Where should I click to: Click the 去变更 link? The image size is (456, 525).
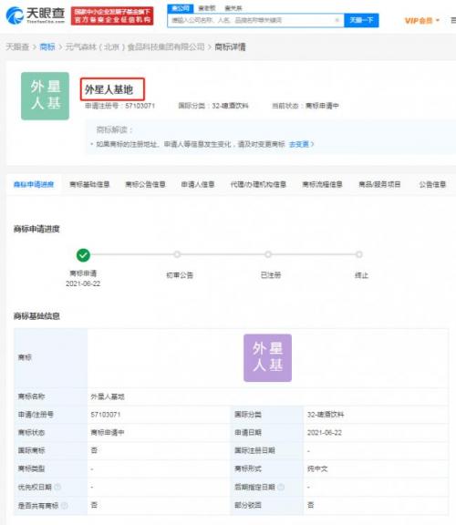point(301,144)
